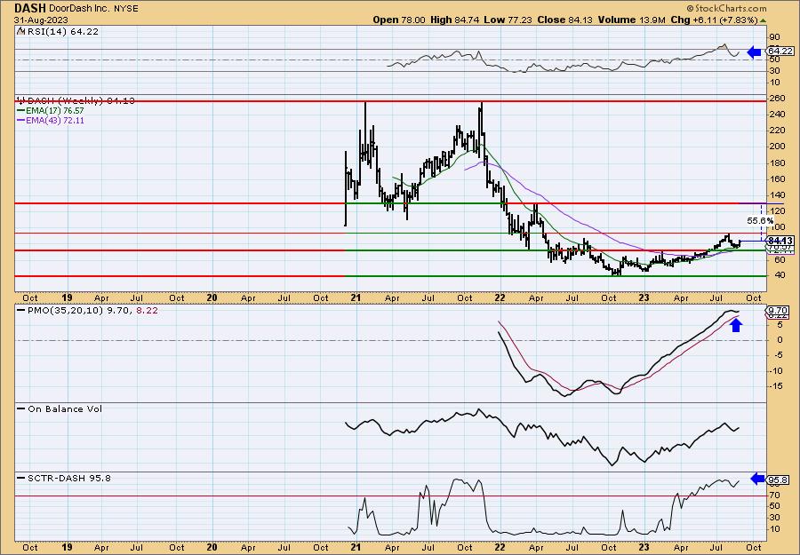The image size is (800, 555).
Task: Select the RSI(14) 64.22 legend label
Action: click(62, 31)
